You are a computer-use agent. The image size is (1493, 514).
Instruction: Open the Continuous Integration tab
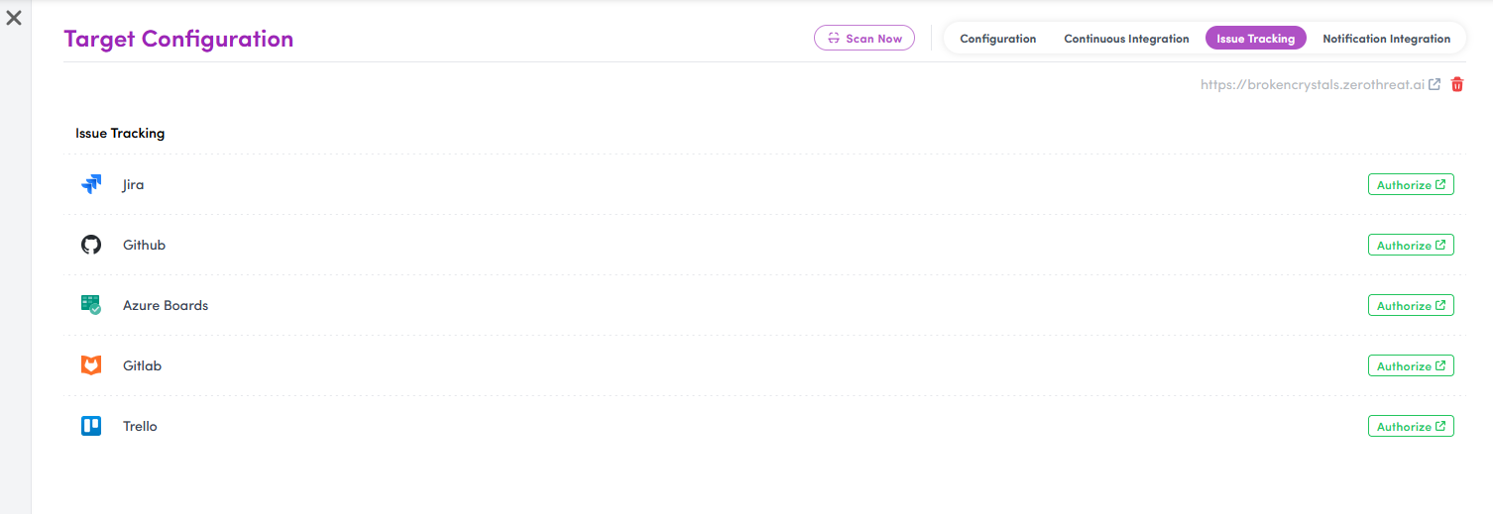tap(1126, 39)
